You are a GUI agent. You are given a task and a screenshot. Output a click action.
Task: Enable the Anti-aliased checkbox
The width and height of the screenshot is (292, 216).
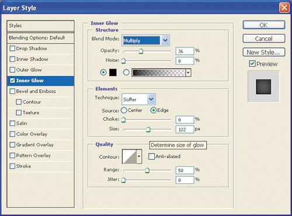[x=151, y=156]
